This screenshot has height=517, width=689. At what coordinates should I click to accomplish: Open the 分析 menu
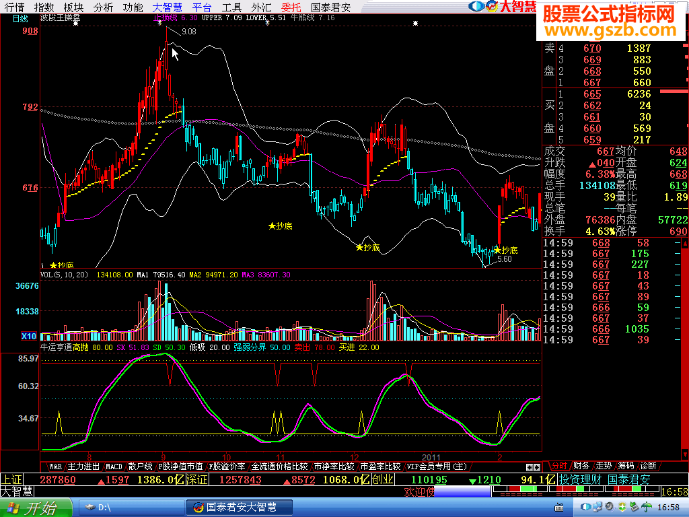[103, 7]
